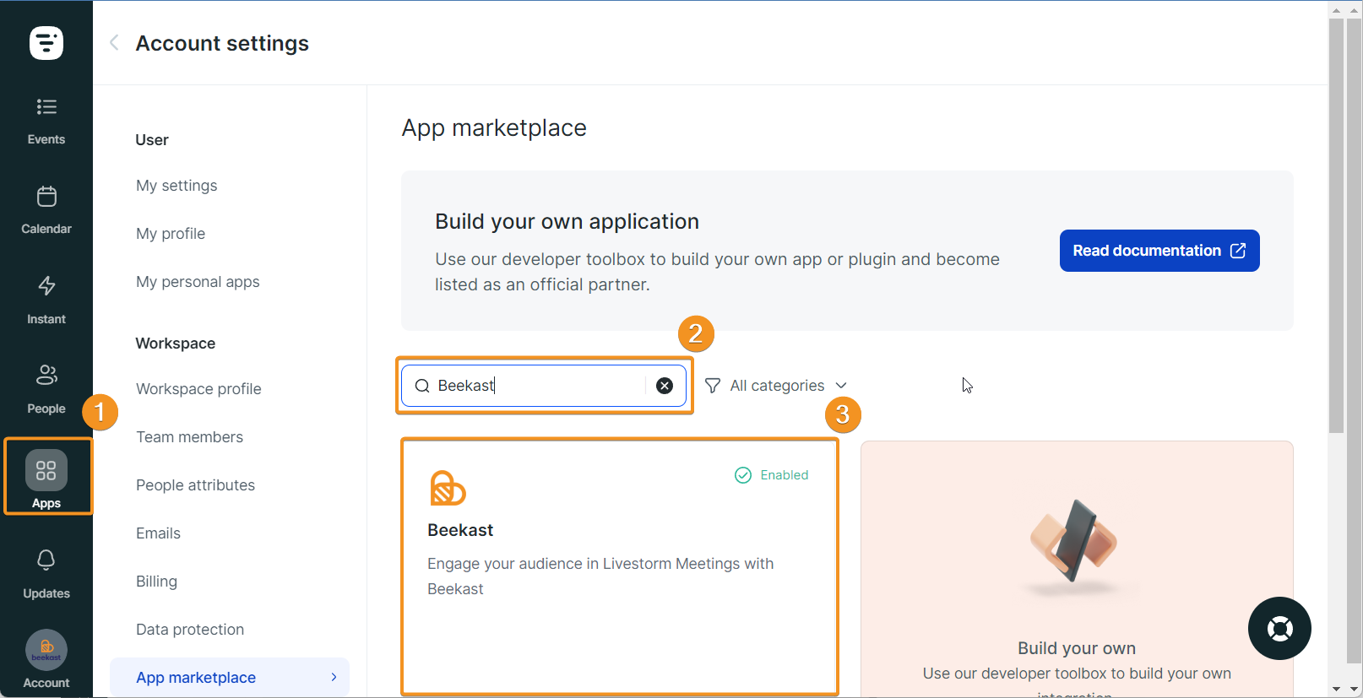The height and width of the screenshot is (698, 1363).
Task: Go back with the Account settings arrow
Action: [114, 43]
